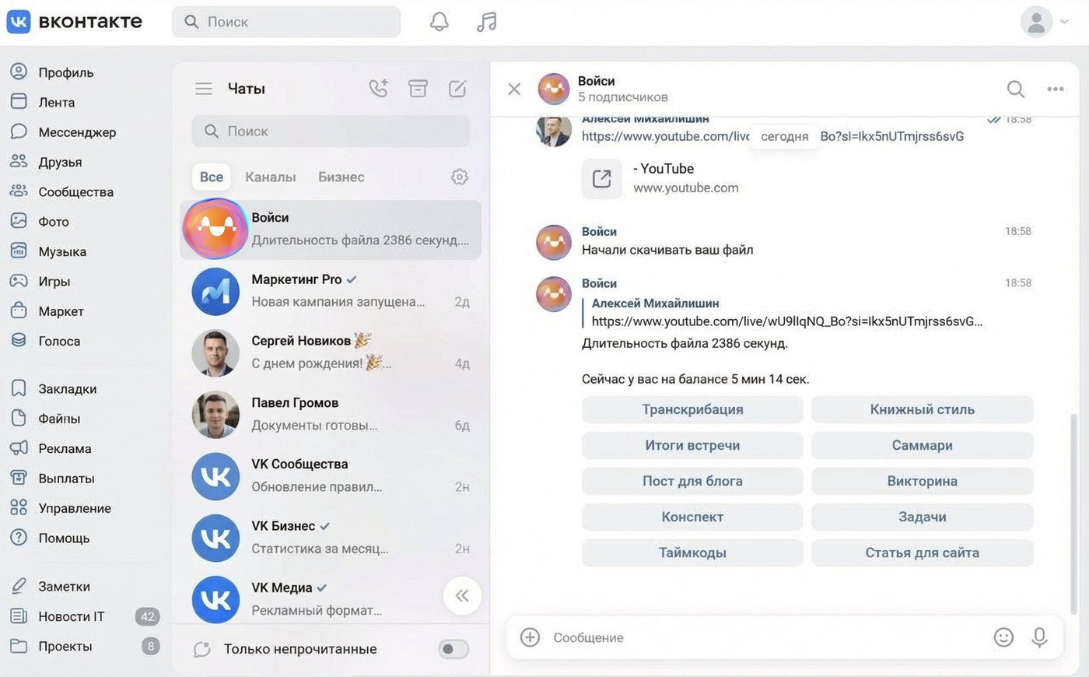This screenshot has width=1089, height=677.
Task: Click the Конспект button
Action: (x=692, y=517)
